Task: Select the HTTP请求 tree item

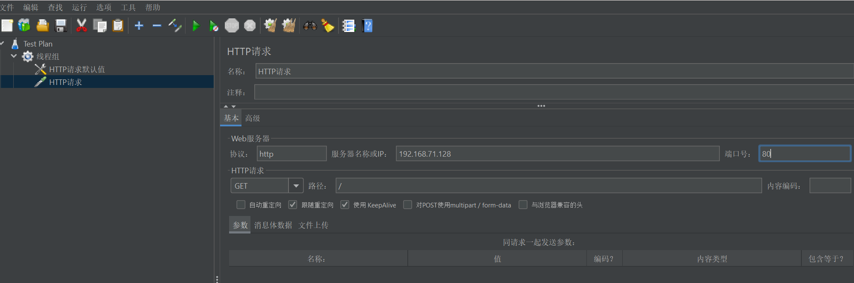Action: pos(65,82)
